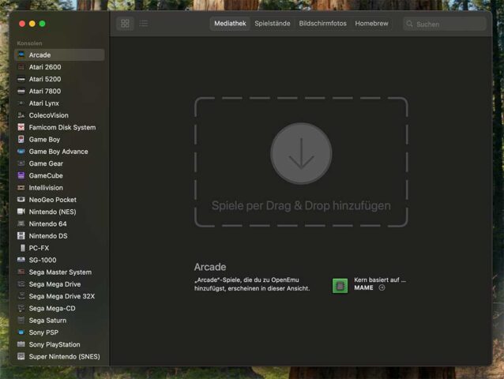Image resolution: width=504 pixels, height=379 pixels.
Task: Switch to Bildschirmfotos tab
Action: pyautogui.click(x=323, y=24)
